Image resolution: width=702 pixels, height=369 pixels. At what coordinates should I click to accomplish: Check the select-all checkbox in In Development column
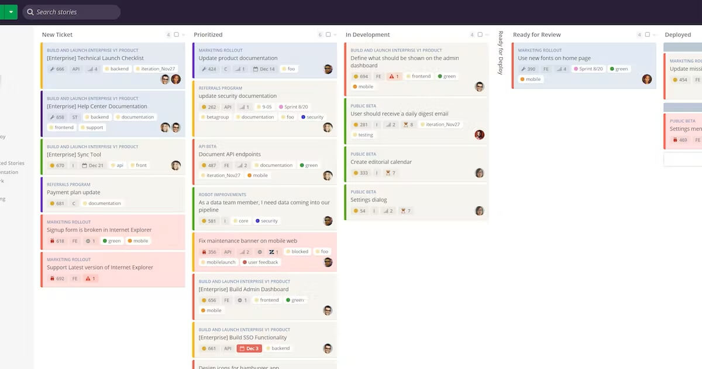coord(479,35)
